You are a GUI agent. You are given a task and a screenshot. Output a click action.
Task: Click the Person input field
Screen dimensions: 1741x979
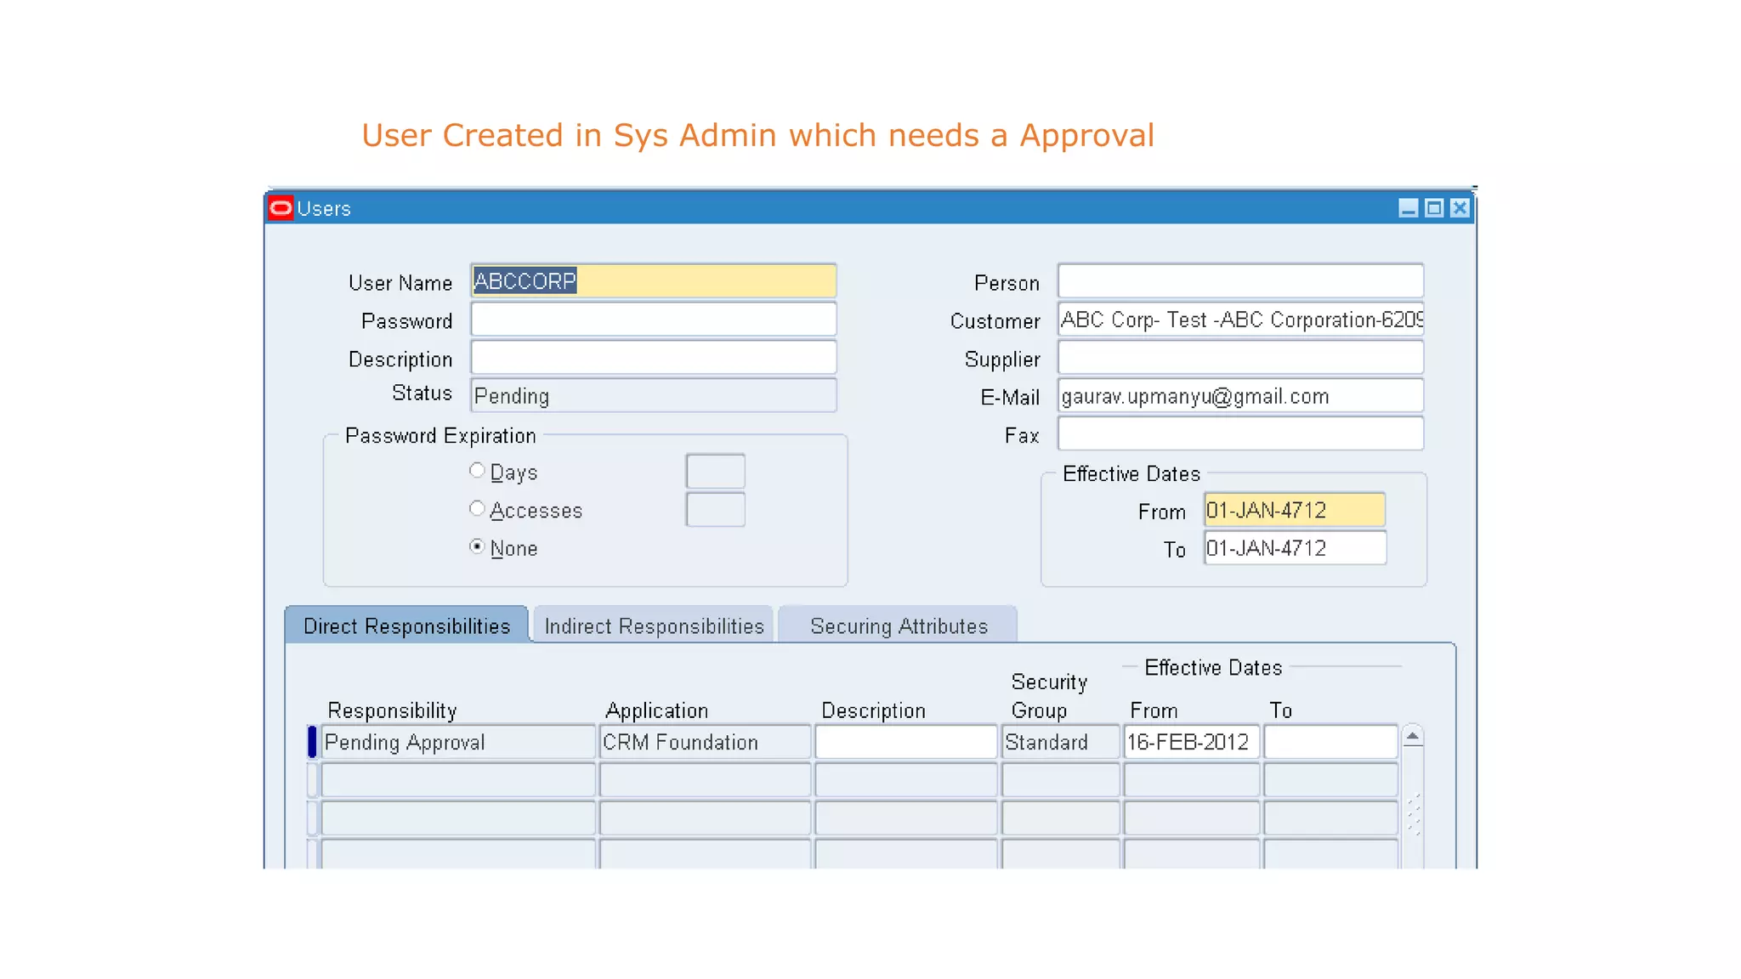(1240, 280)
